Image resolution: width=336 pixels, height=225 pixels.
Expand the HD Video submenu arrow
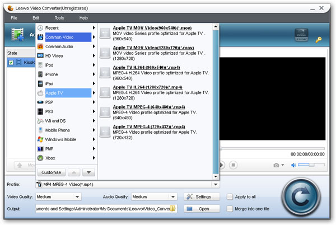click(x=94, y=55)
